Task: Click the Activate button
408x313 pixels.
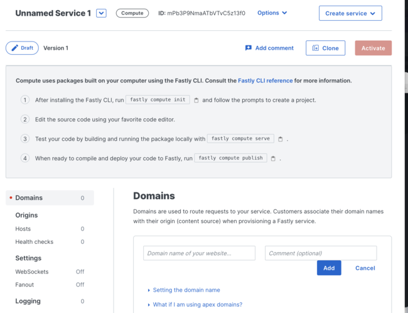Action: click(373, 48)
